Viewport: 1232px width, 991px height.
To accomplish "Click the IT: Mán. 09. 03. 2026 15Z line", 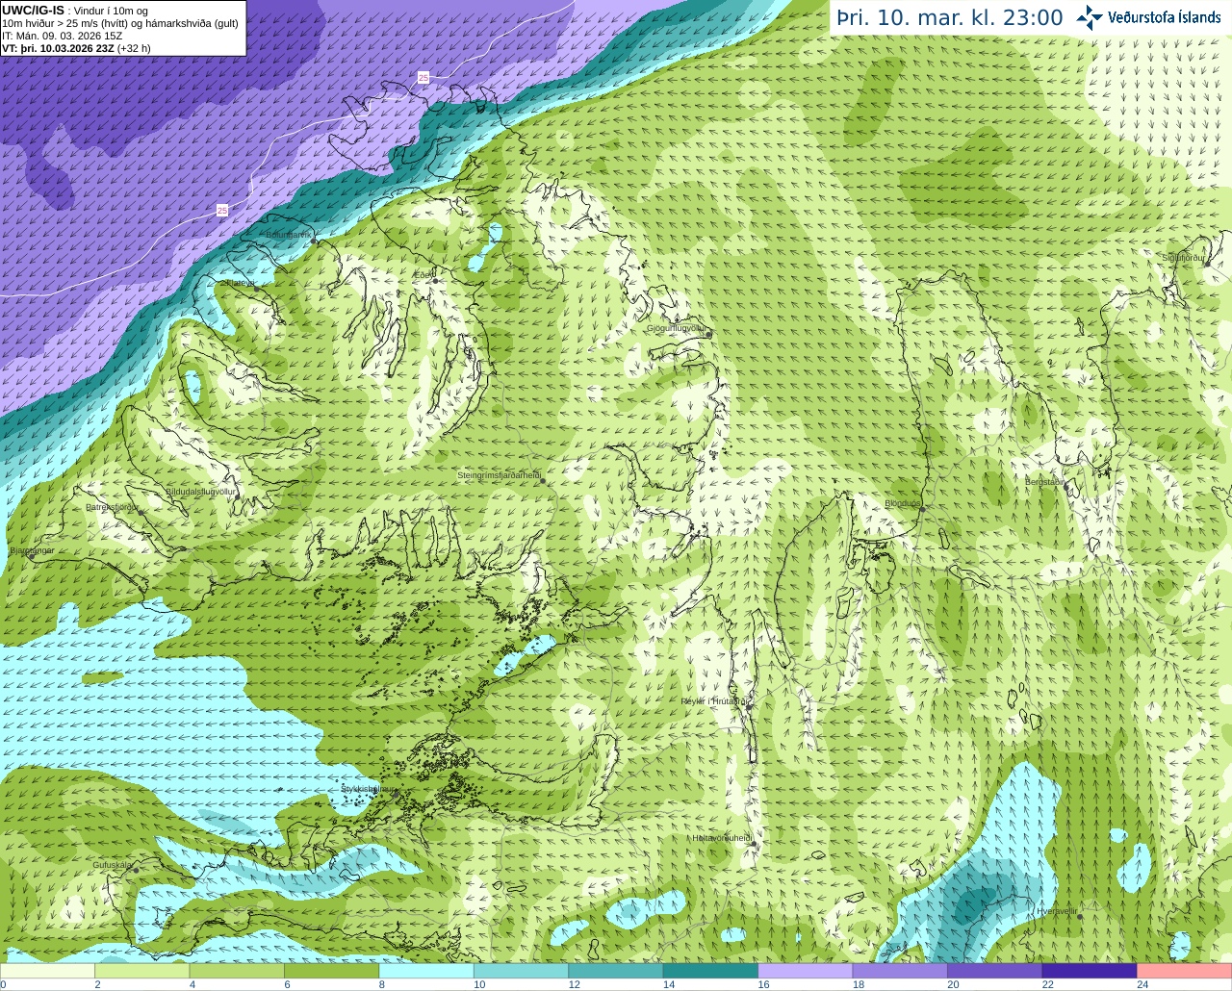I will [63, 36].
